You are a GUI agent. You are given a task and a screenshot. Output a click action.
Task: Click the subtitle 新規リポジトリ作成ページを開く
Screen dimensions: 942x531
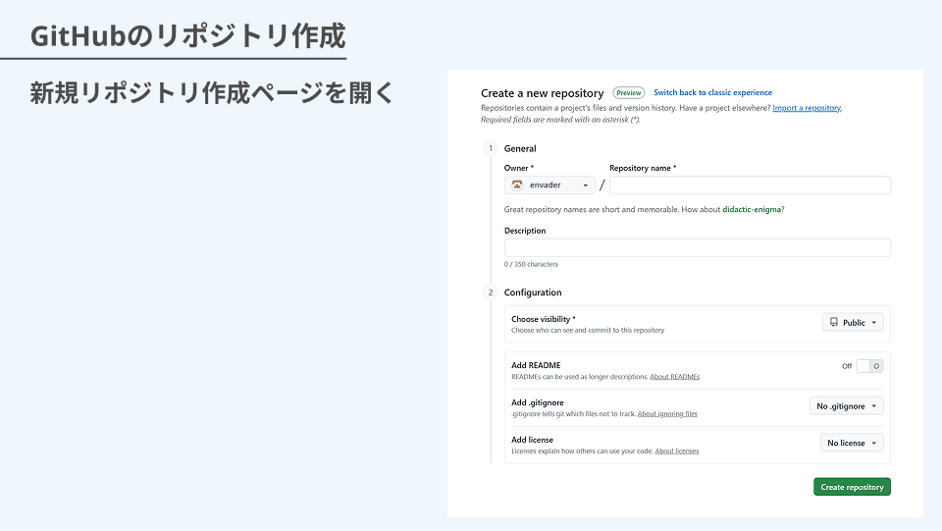[x=212, y=93]
